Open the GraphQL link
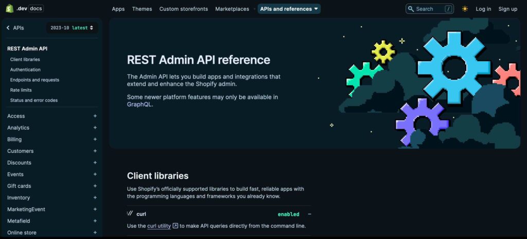This screenshot has height=239, width=527. tap(139, 105)
